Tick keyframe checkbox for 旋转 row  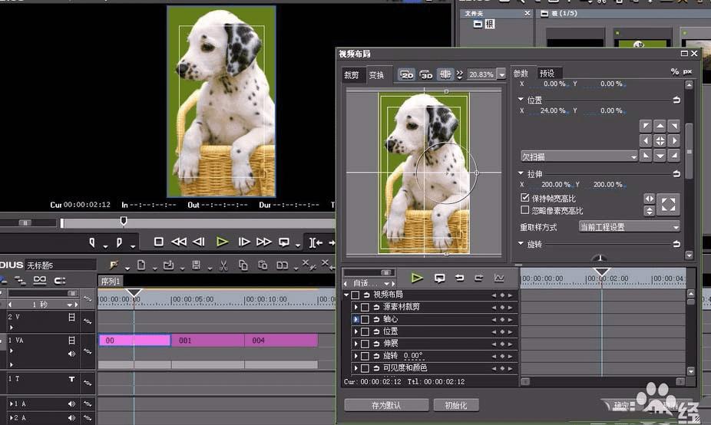[x=365, y=356]
